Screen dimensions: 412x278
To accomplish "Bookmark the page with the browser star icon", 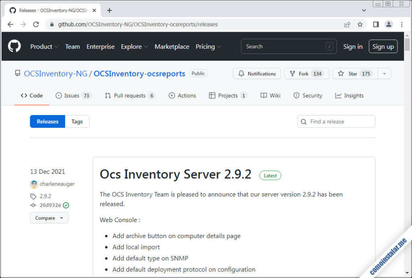I will 360,24.
